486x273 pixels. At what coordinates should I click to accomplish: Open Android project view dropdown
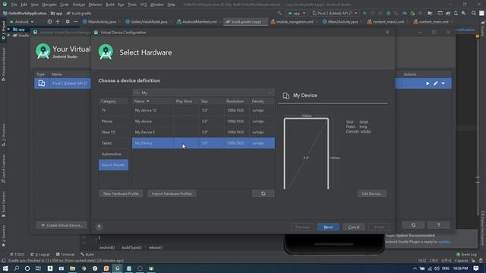21,22
